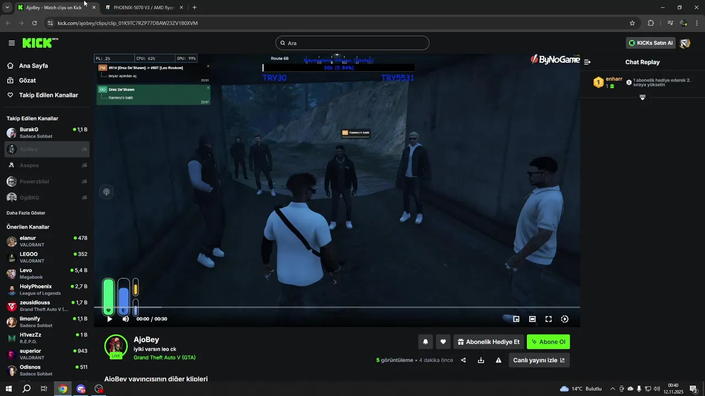Image resolution: width=705 pixels, height=396 pixels.
Task: Open a new browser tab
Action: click(x=194, y=8)
